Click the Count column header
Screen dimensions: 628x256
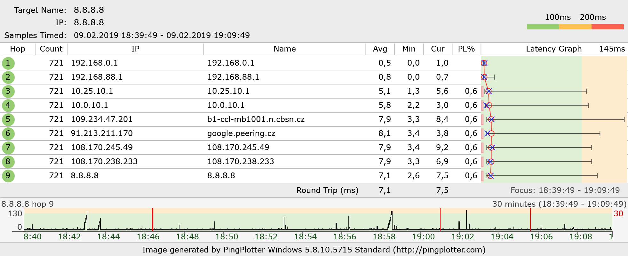(51, 49)
